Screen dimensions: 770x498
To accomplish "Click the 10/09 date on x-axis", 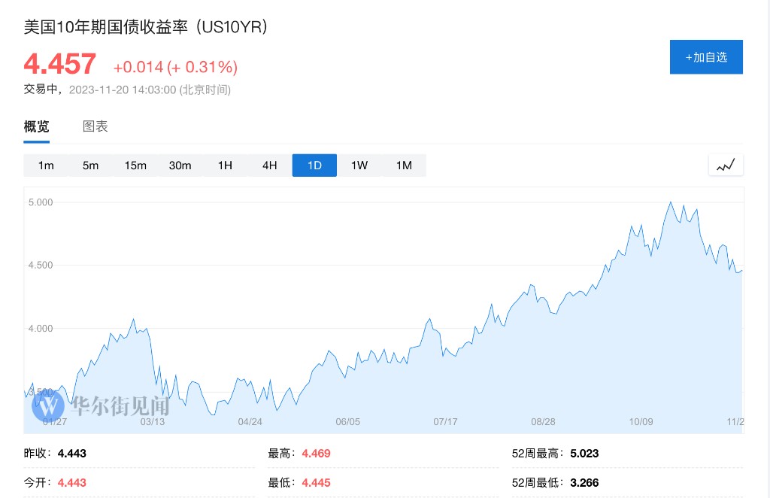I will tap(641, 422).
